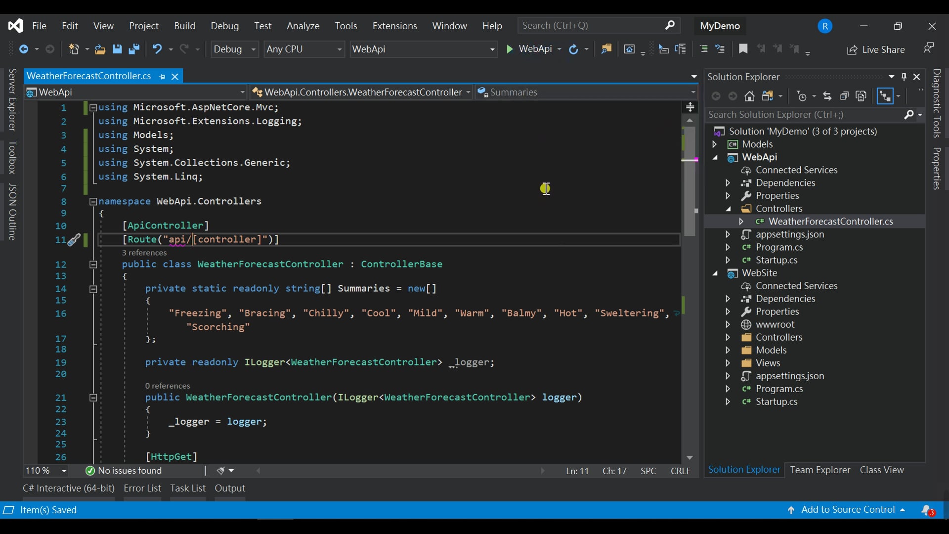Collapse the WeatherForecastController class at line 12
The width and height of the screenshot is (949, 534).
tap(93, 265)
